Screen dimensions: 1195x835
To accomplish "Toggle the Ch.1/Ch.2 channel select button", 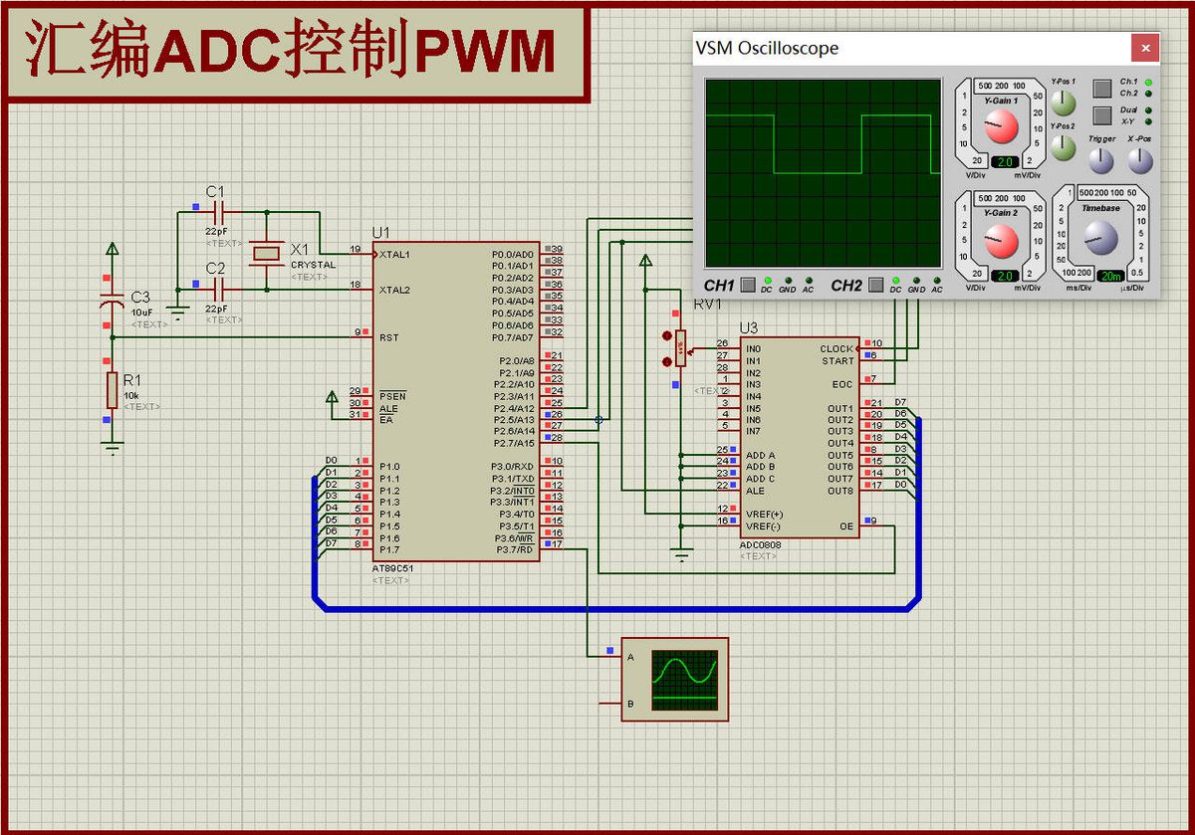I will 1102,88.
